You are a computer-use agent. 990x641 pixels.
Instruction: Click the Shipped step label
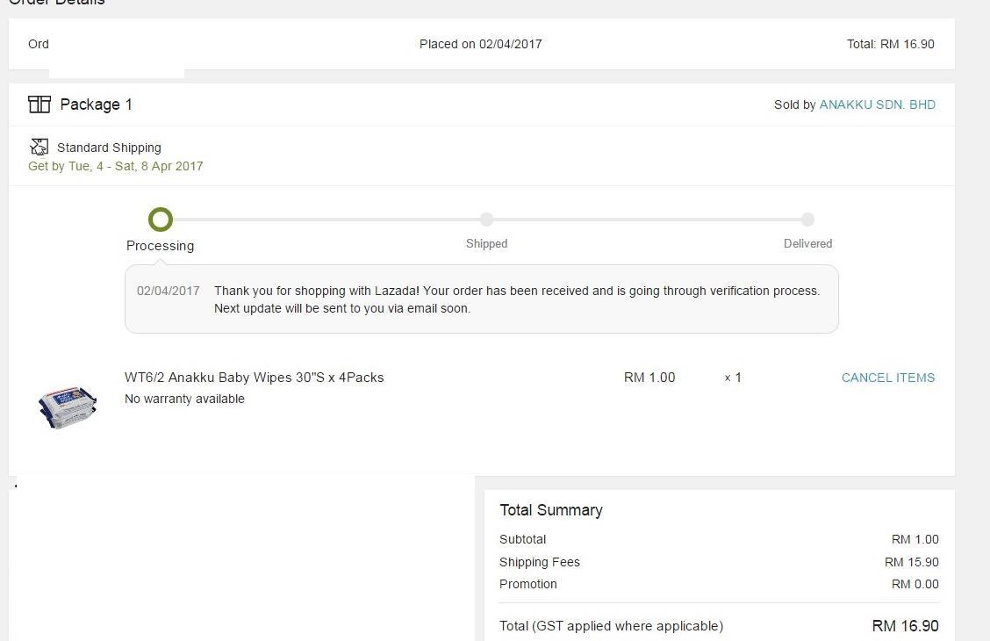[486, 244]
